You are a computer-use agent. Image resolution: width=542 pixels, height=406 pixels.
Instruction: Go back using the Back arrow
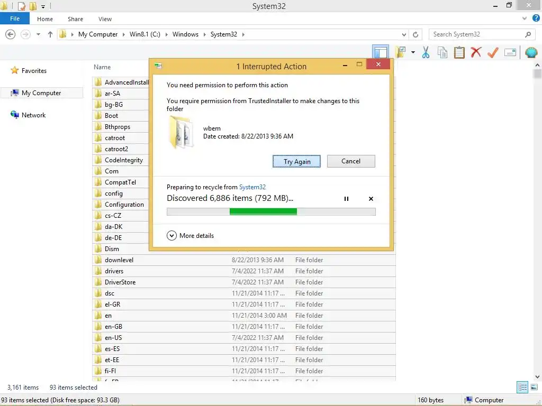[x=11, y=34]
